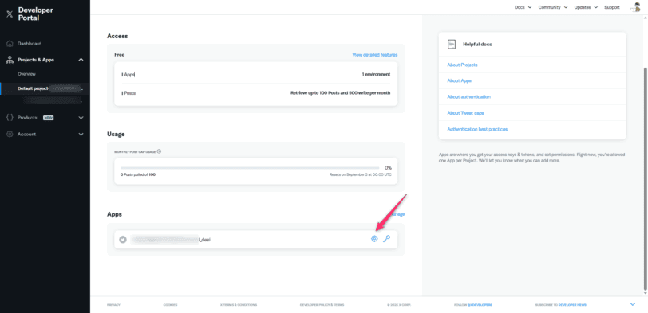Click the footer down-chevron icon

[632, 304]
